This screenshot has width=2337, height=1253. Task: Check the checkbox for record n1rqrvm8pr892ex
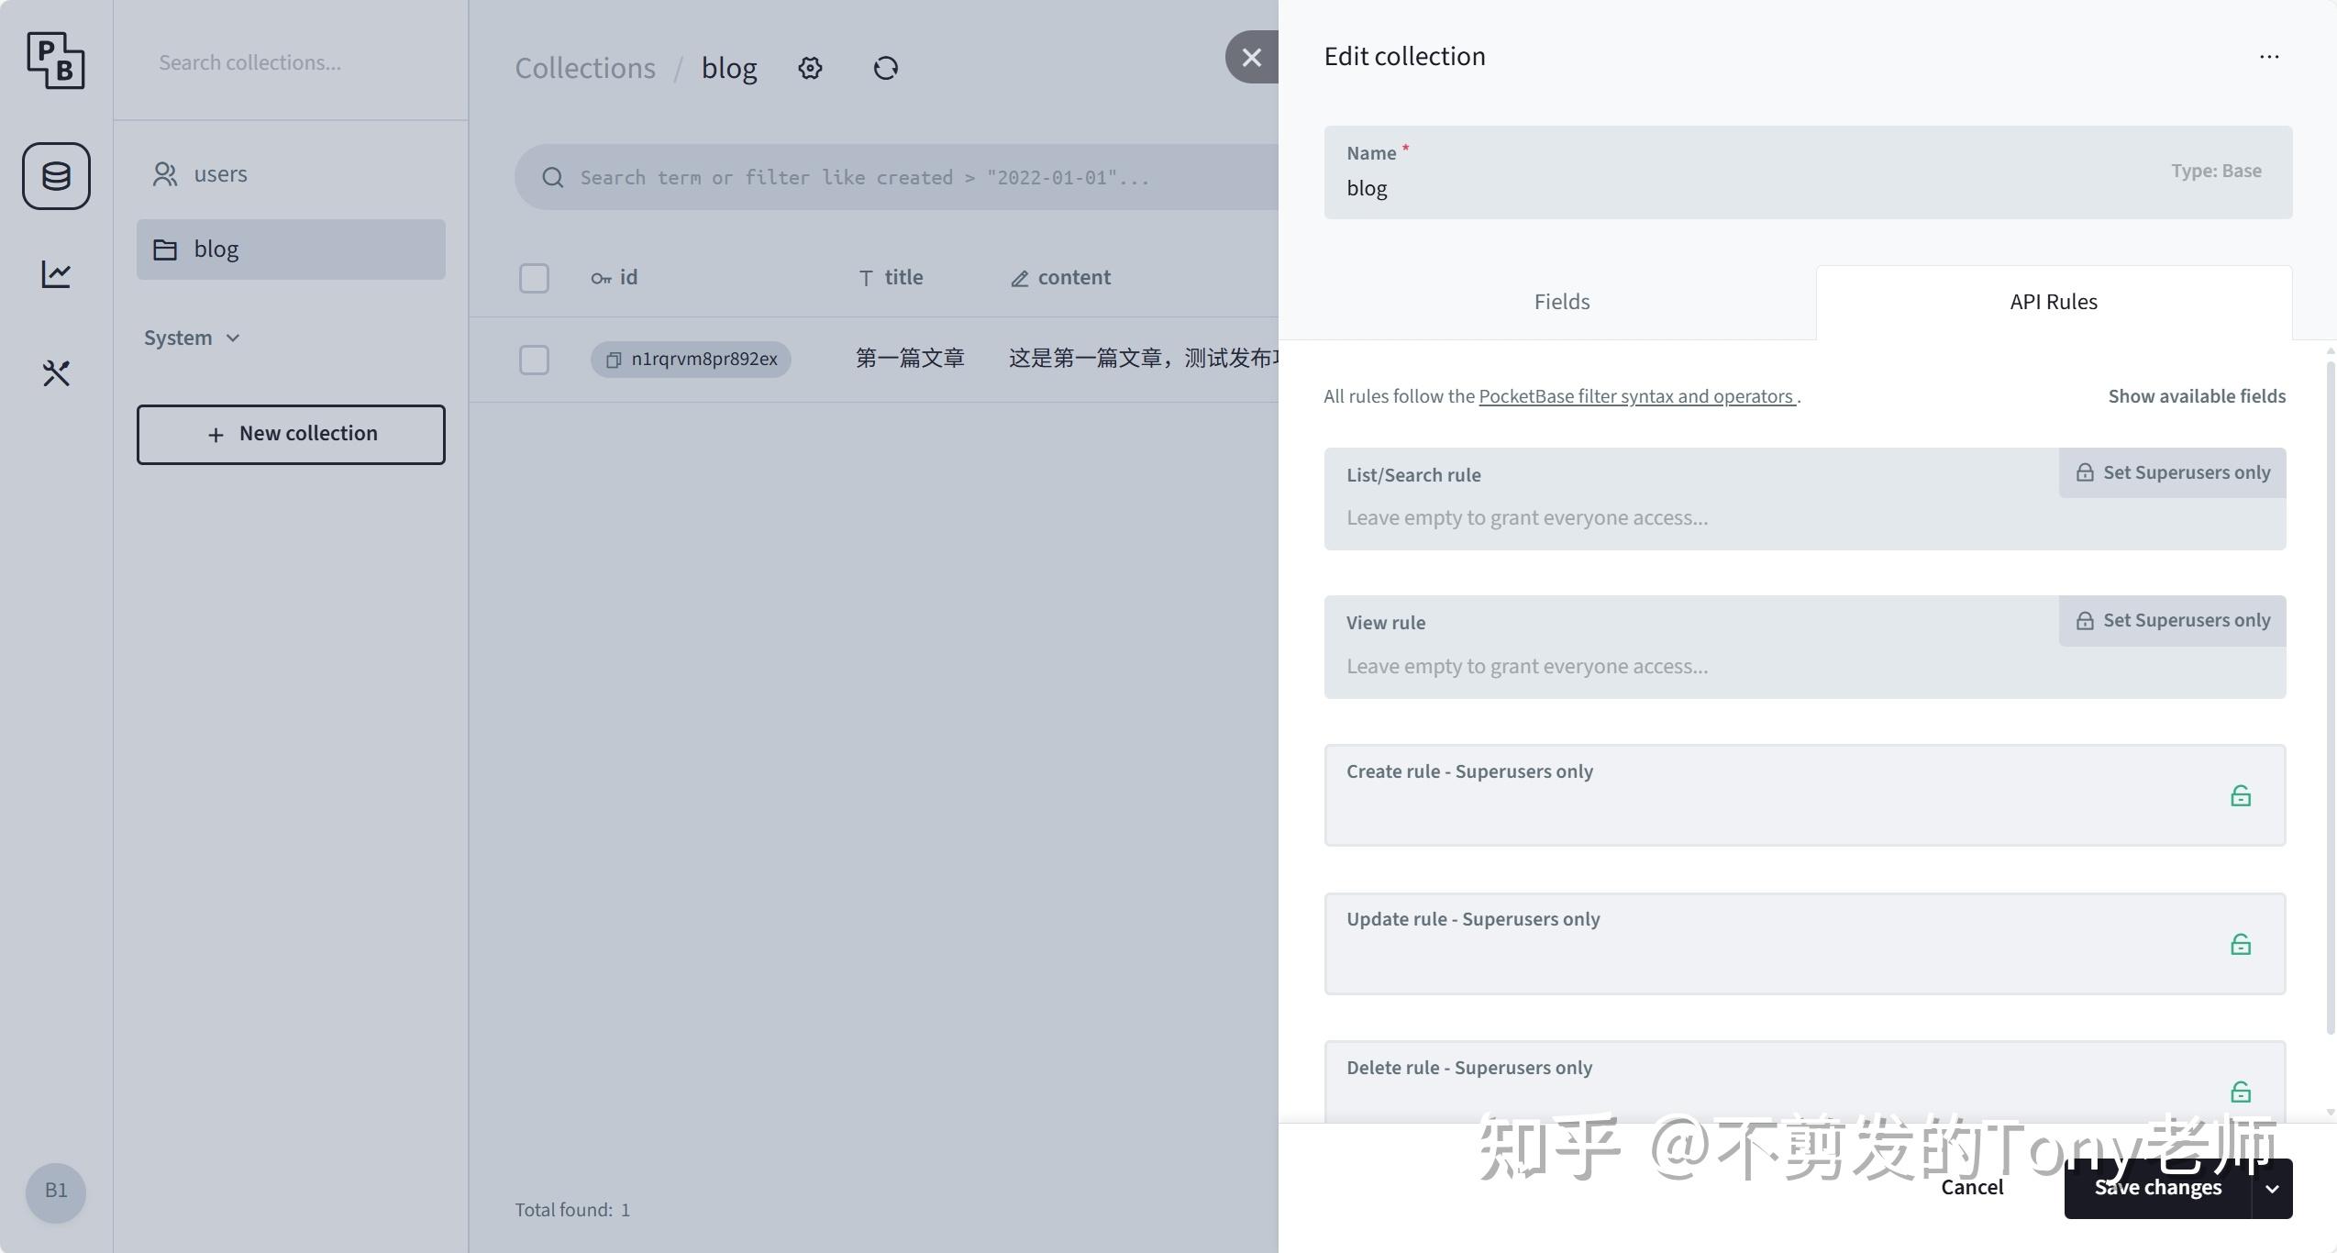click(x=534, y=360)
